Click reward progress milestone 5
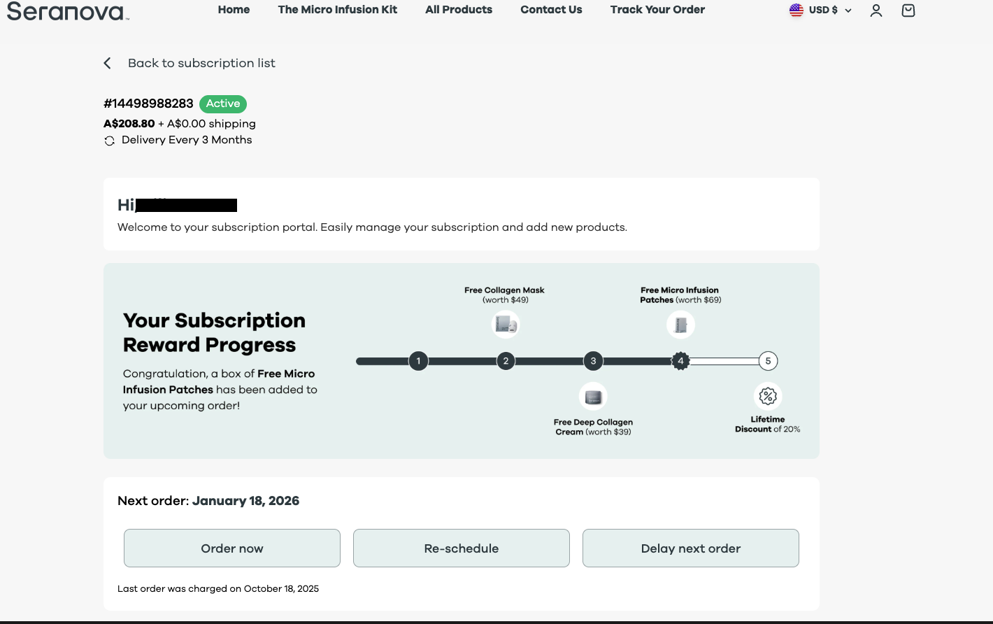This screenshot has width=993, height=624. point(768,361)
